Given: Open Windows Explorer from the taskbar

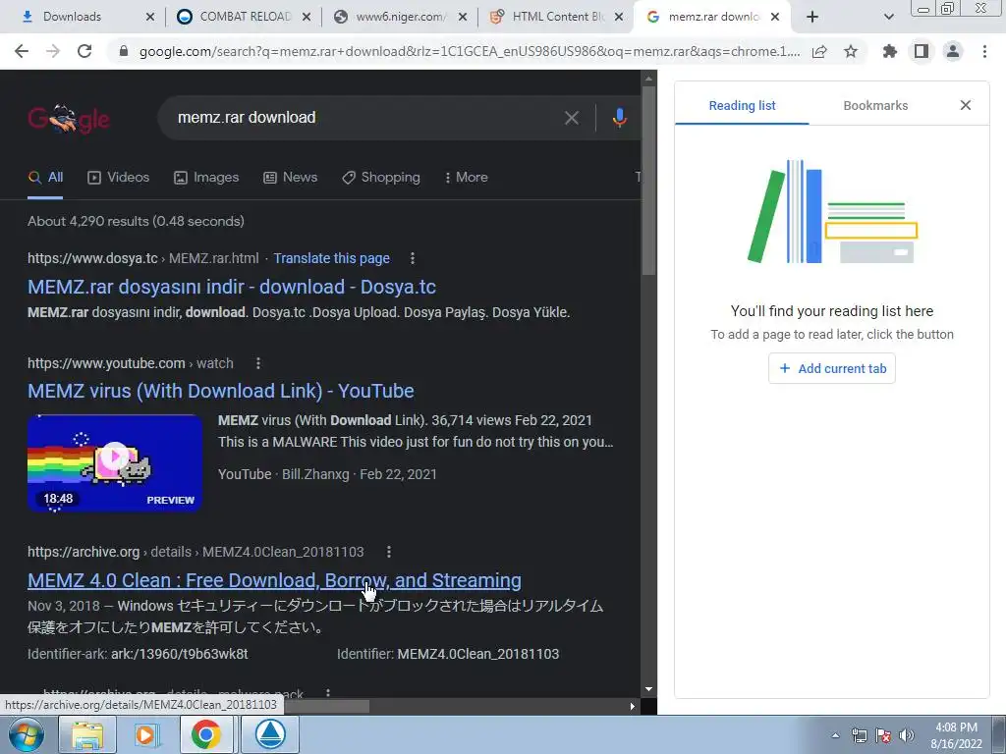Looking at the screenshot, I should [x=87, y=734].
